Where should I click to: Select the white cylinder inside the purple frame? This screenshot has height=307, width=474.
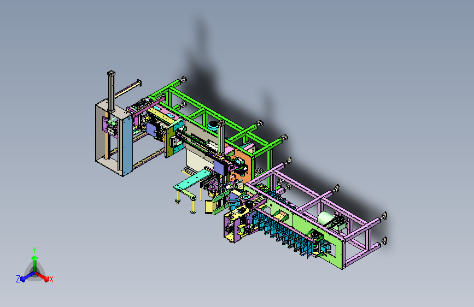pyautogui.click(x=326, y=218)
